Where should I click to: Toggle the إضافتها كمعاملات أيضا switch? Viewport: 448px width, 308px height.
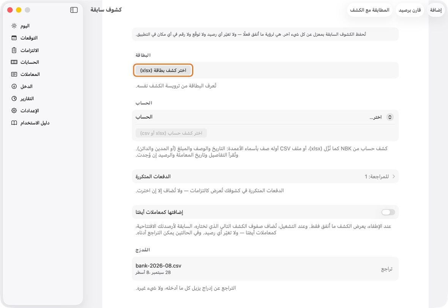388,212
